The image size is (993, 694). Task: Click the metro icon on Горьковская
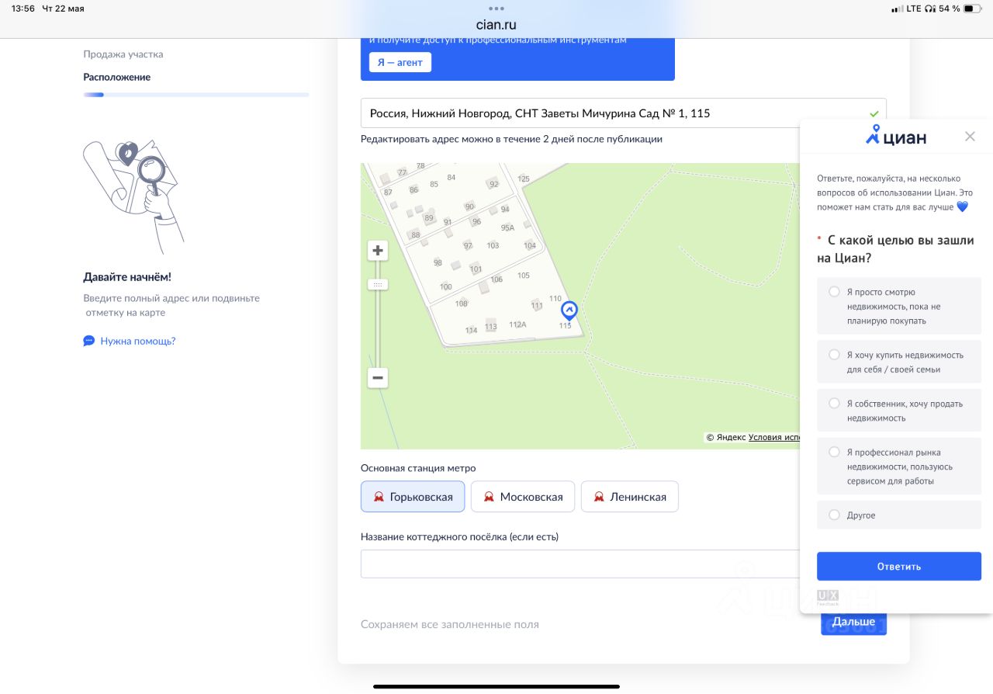[x=379, y=497]
